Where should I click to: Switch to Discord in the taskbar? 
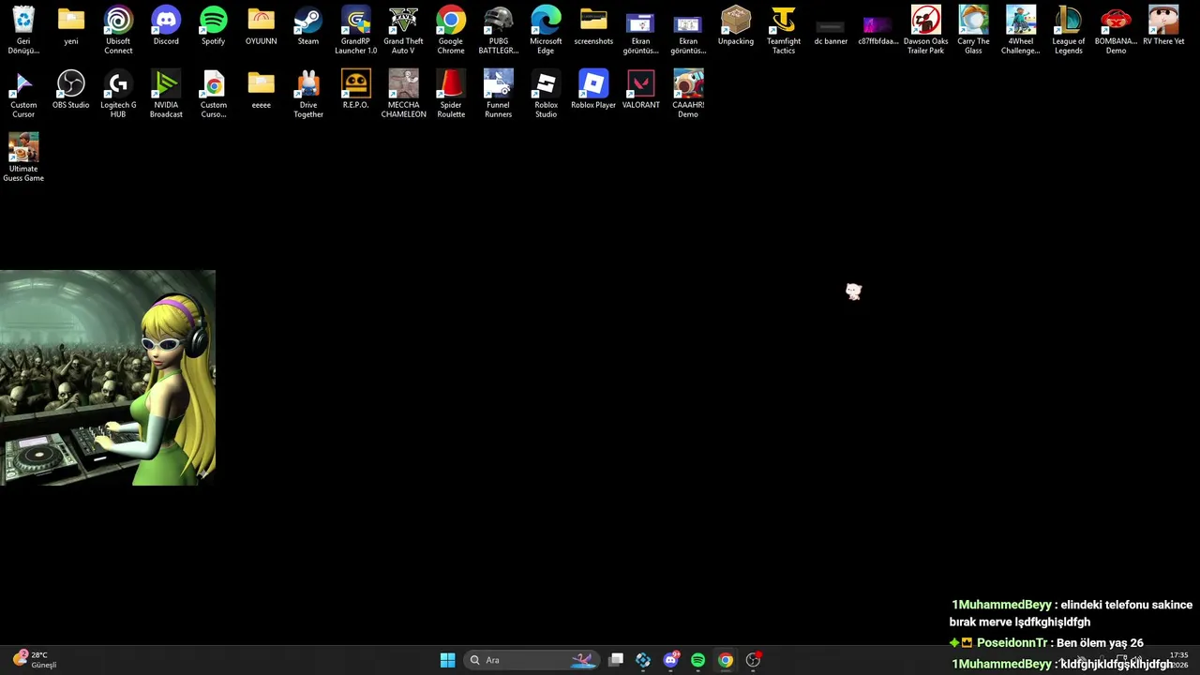point(670,660)
